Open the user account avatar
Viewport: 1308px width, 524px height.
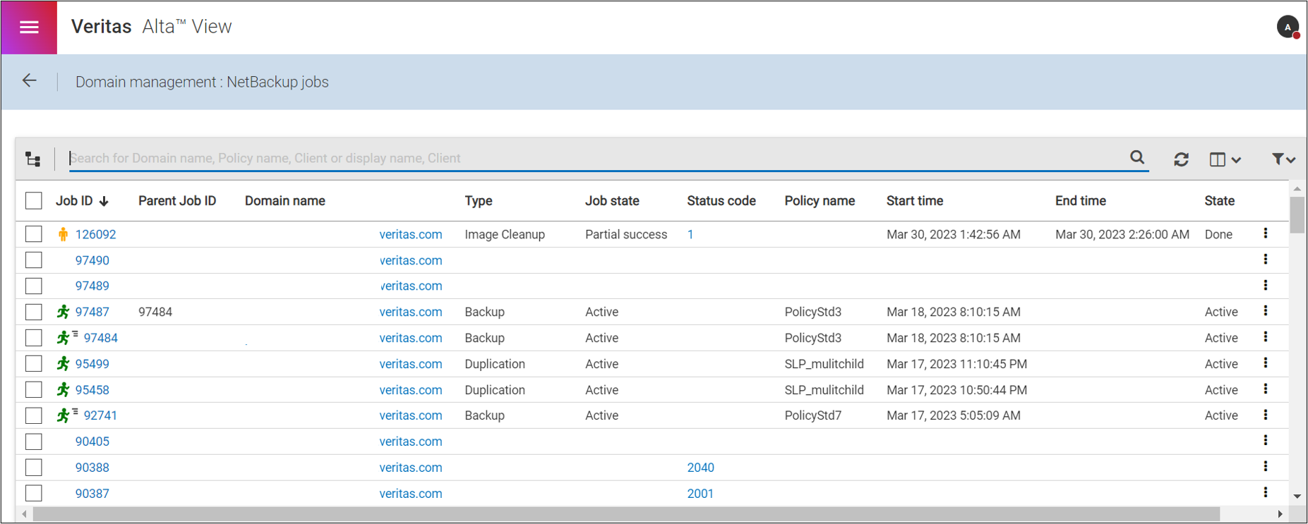pyautogui.click(x=1288, y=28)
